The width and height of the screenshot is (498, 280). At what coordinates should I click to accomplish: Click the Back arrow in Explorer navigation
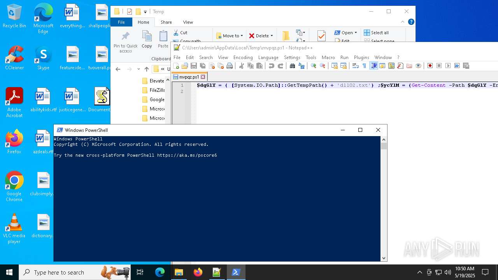(118, 69)
